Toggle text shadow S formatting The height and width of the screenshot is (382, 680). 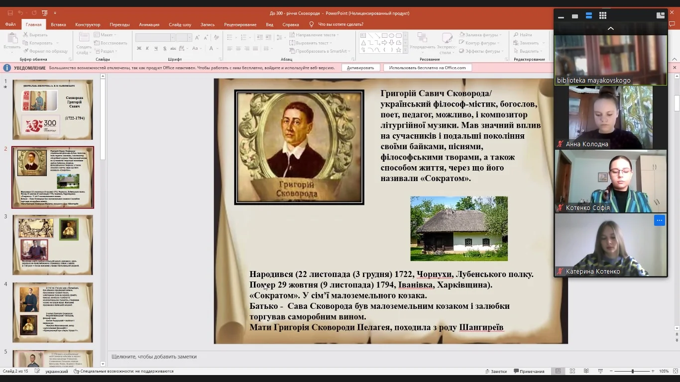coord(165,49)
